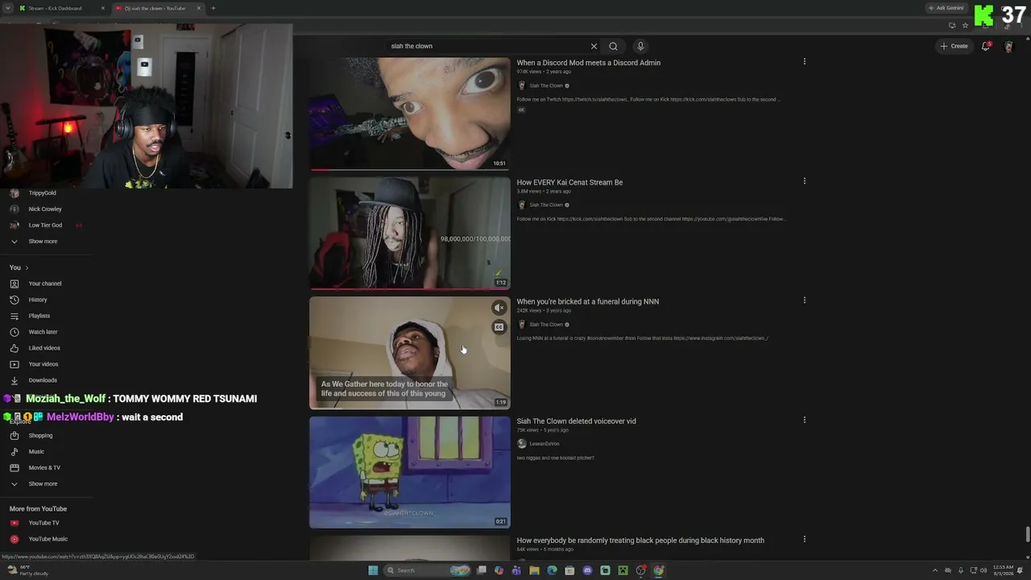The height and width of the screenshot is (580, 1031).
Task: Open Discord from the taskbar
Action: coord(587,570)
